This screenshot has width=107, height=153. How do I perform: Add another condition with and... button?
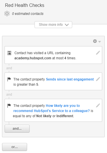[x=17, y=129]
